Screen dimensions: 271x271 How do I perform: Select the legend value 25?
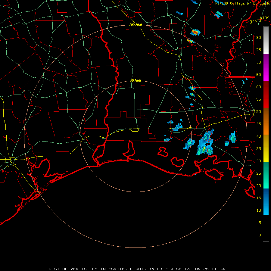(259, 173)
